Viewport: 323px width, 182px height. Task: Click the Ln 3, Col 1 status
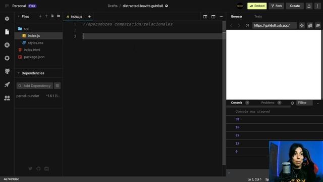(254, 179)
